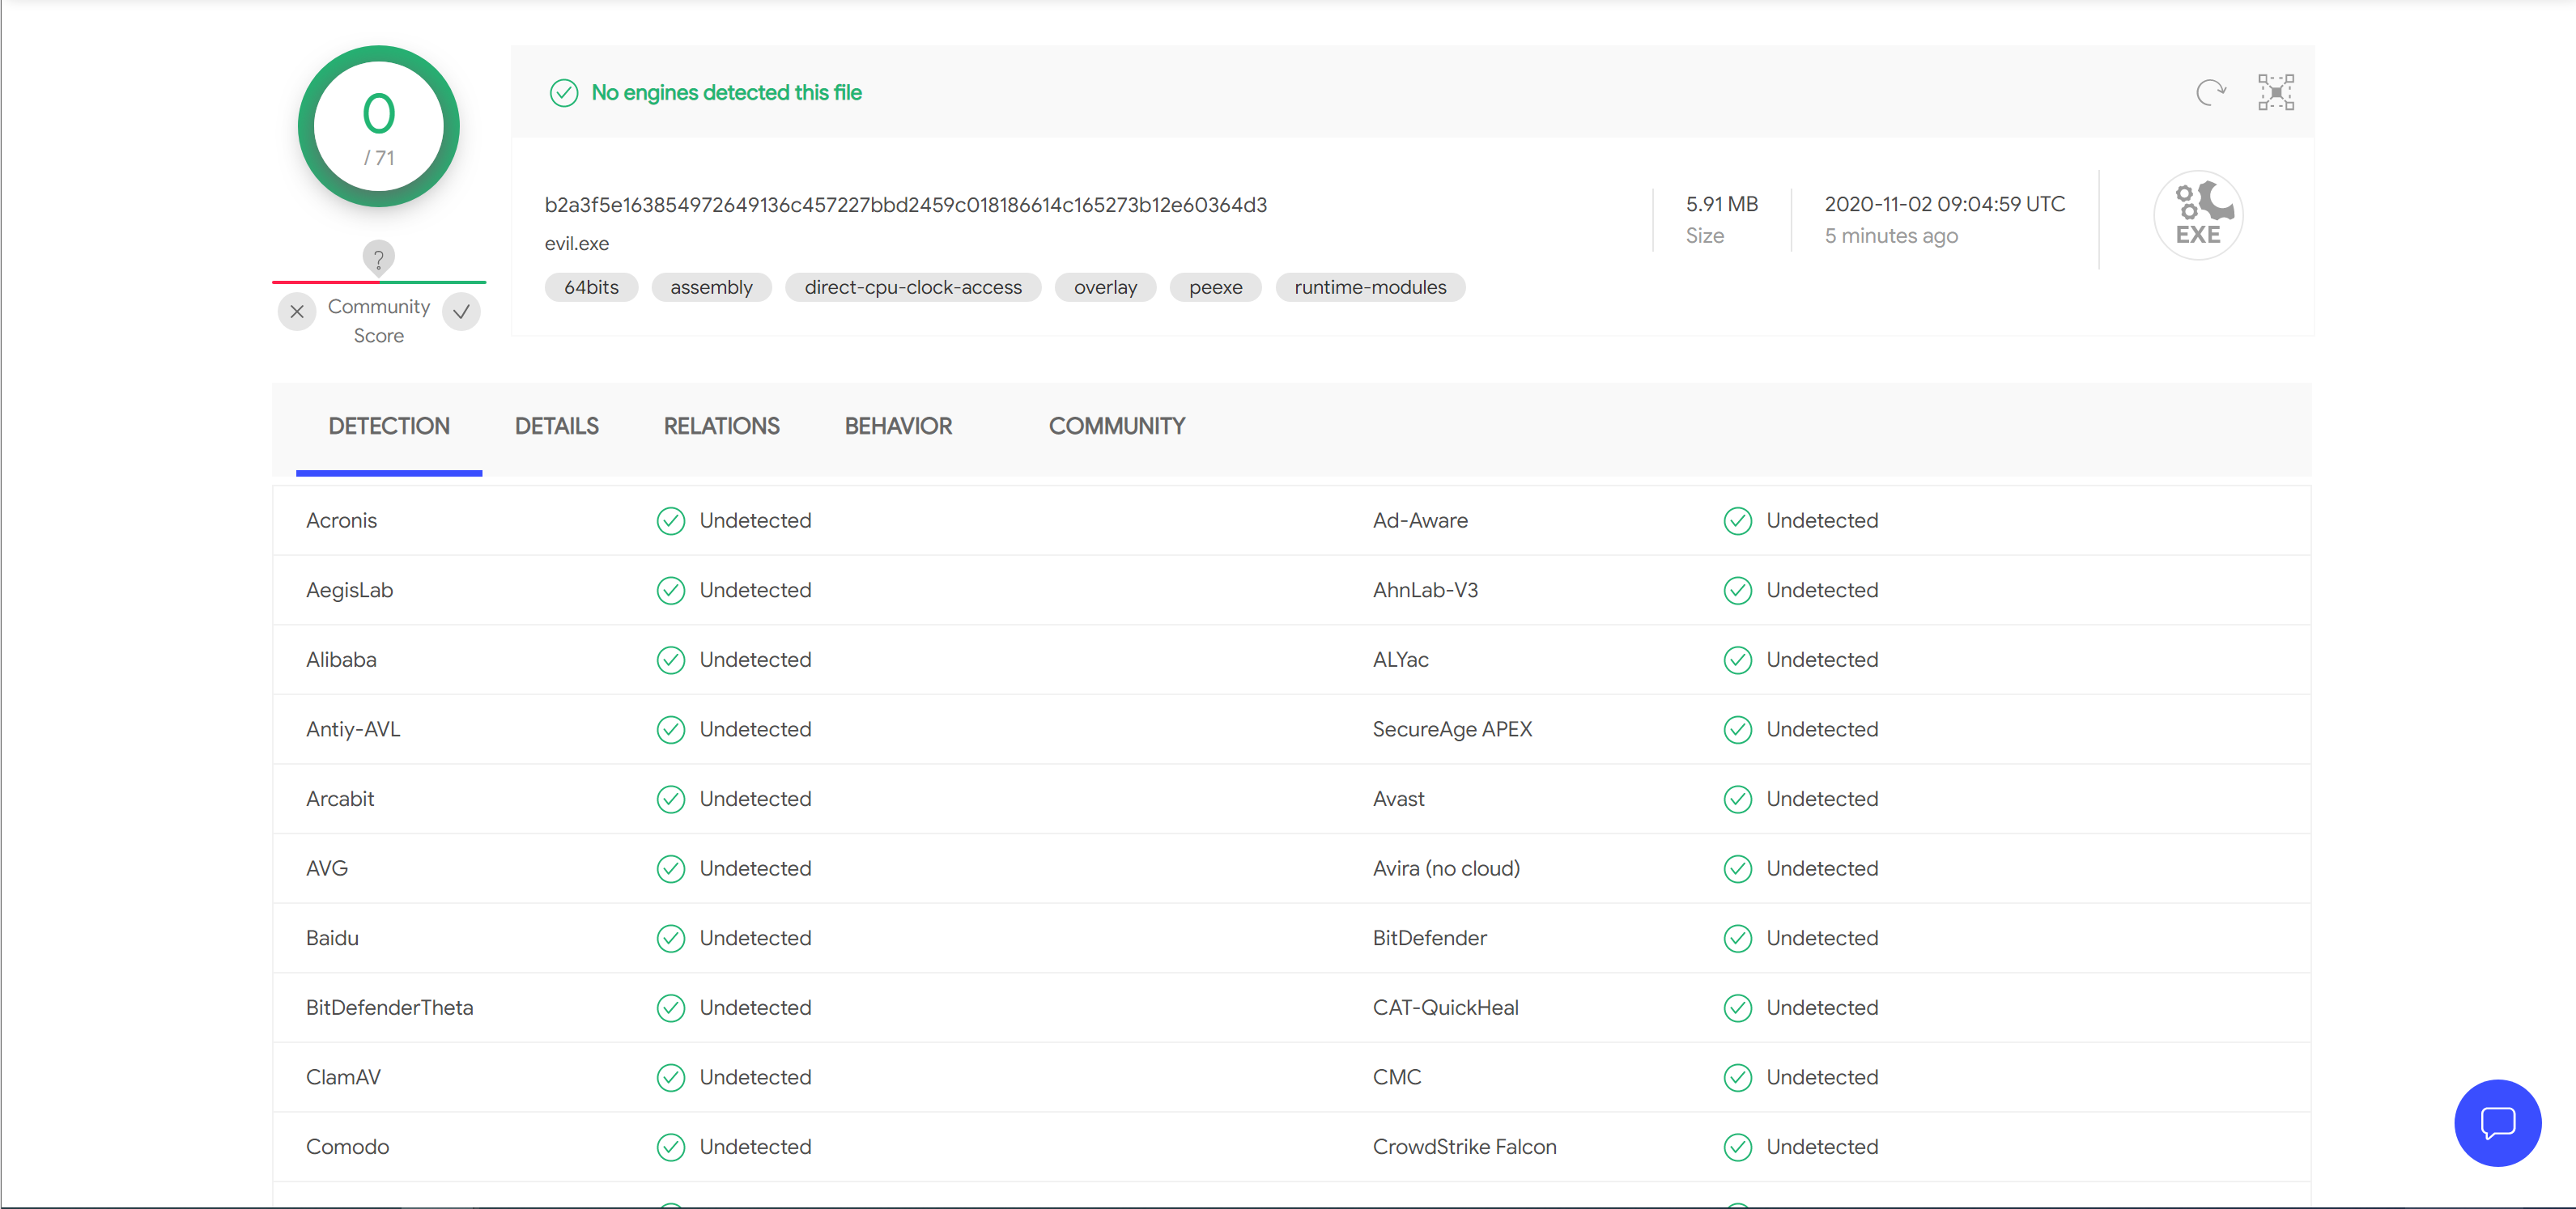Click the Acronis undetected check icon

pos(671,521)
